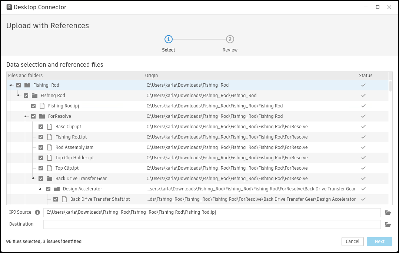Viewport: 399px width, 253px height.
Task: Click the Back Drive Transfer Gear folder icon
Action: (x=50, y=179)
